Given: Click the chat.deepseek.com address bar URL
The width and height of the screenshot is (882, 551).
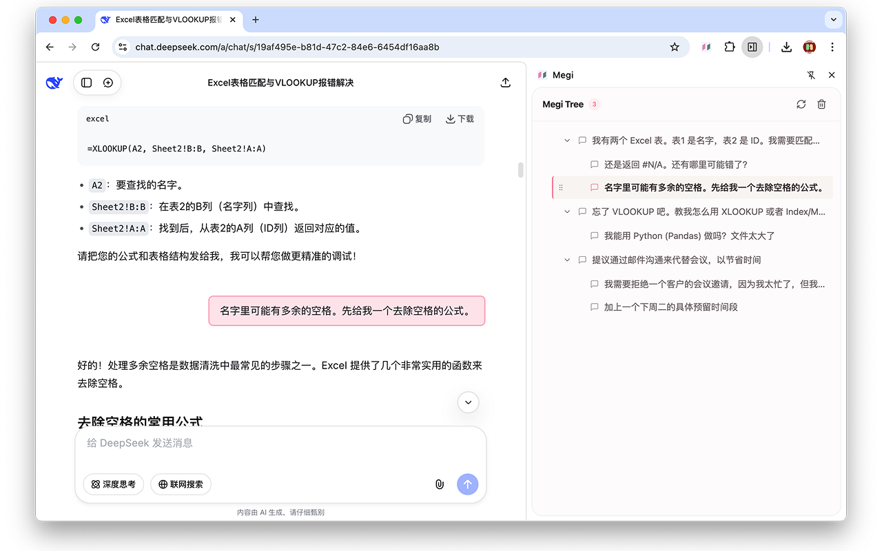Looking at the screenshot, I should (287, 48).
